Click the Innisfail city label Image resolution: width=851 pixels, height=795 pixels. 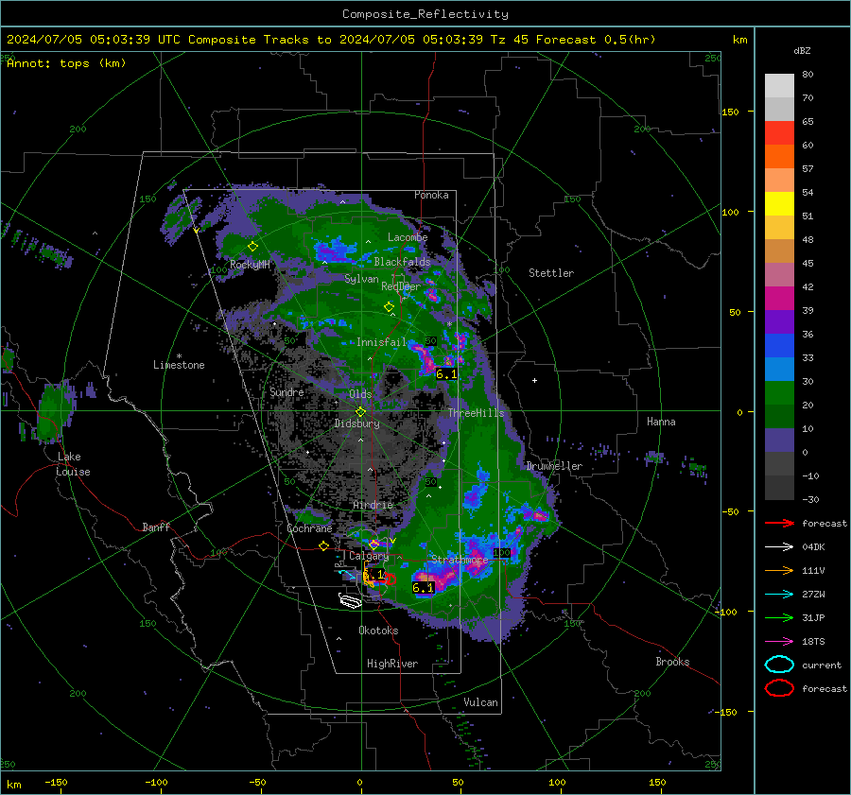click(x=381, y=342)
